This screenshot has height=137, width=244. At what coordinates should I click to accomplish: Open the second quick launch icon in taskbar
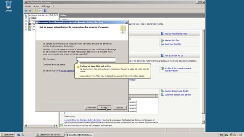pos(23,135)
